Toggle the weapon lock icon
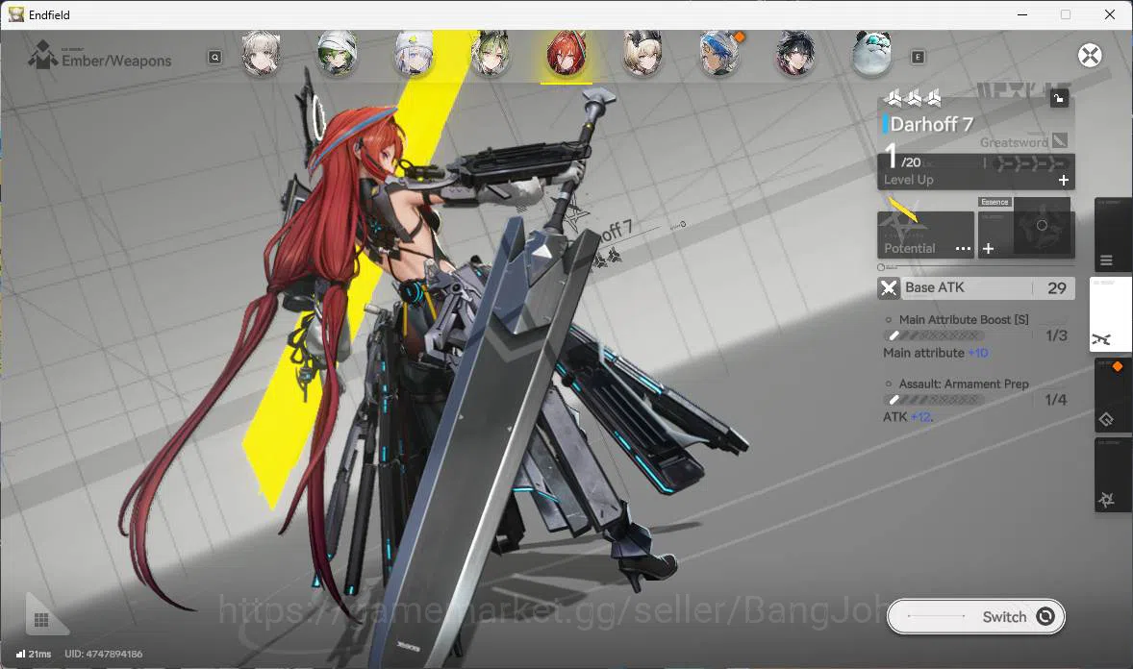This screenshot has width=1133, height=669. [1059, 98]
